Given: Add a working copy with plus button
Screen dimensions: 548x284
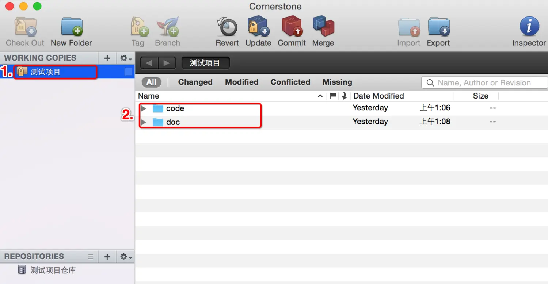Looking at the screenshot, I should tap(107, 58).
